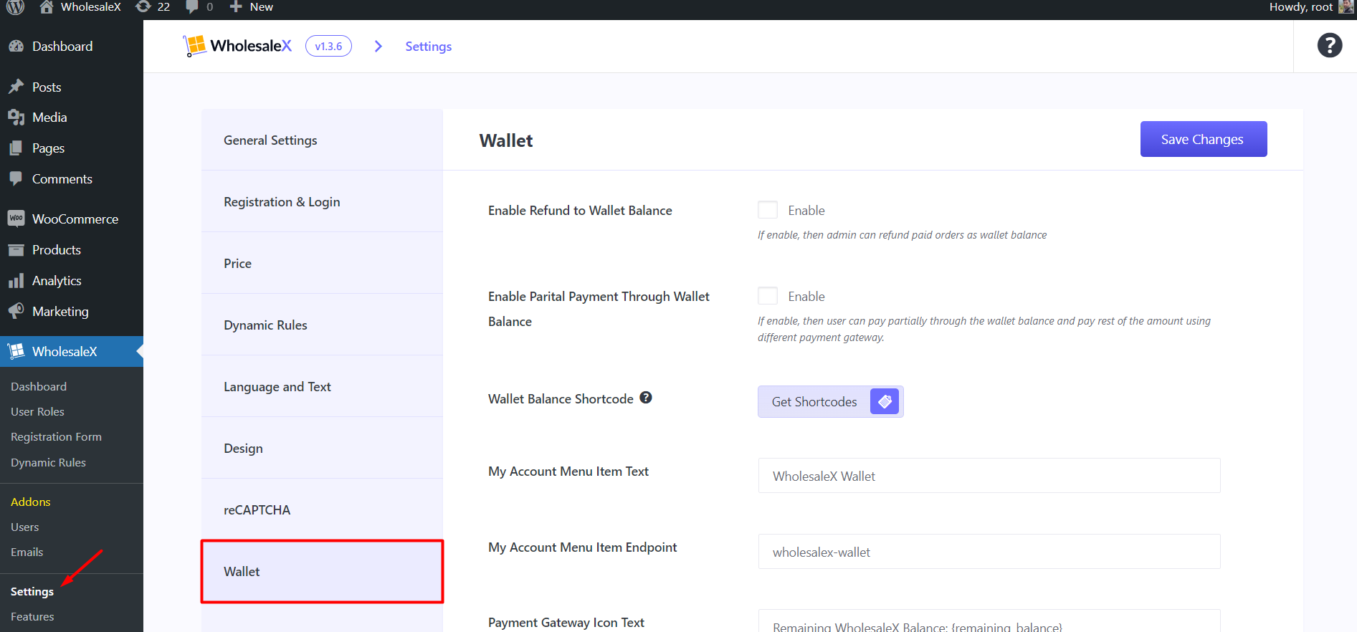Image resolution: width=1357 pixels, height=632 pixels.
Task: Open Registration Form submenu link
Action: click(x=56, y=436)
